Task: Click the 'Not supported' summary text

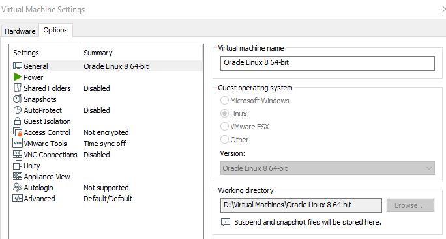Action: [x=106, y=188]
